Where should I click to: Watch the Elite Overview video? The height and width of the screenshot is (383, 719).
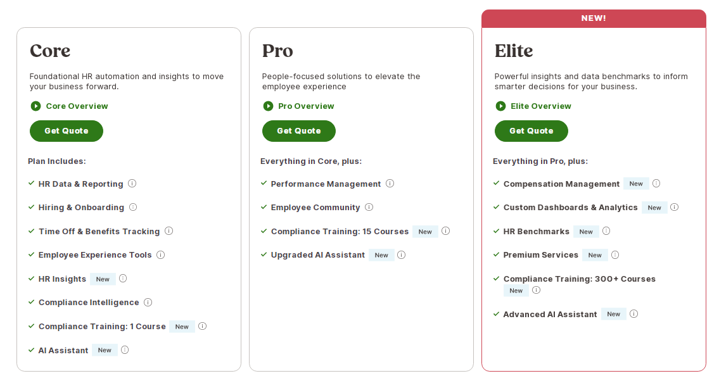[533, 106]
